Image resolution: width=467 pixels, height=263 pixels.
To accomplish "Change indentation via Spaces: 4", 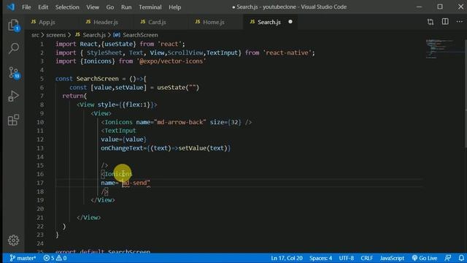I will tap(320, 258).
